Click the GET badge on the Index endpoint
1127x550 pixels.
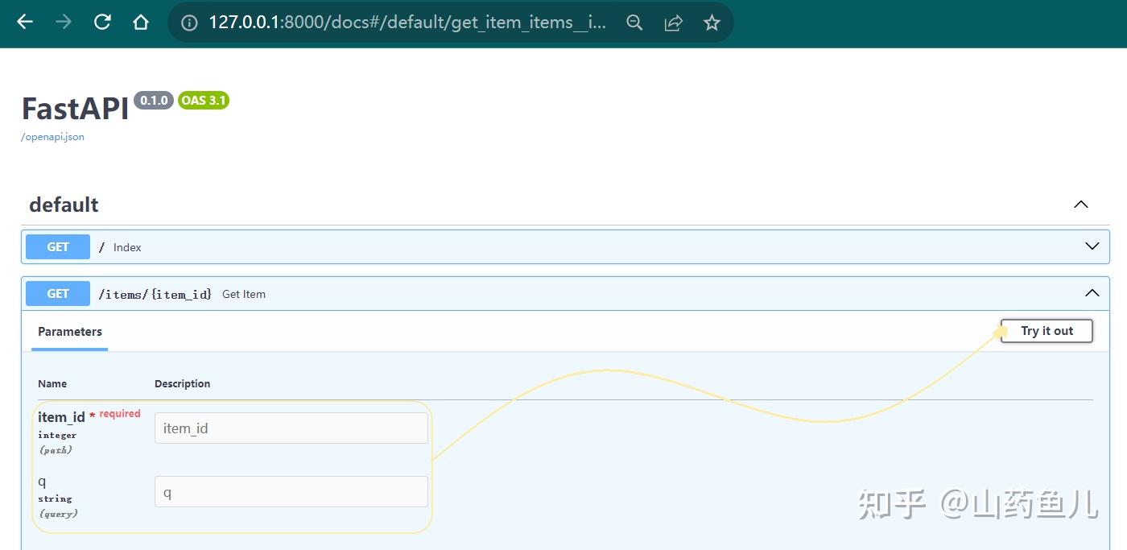(57, 246)
